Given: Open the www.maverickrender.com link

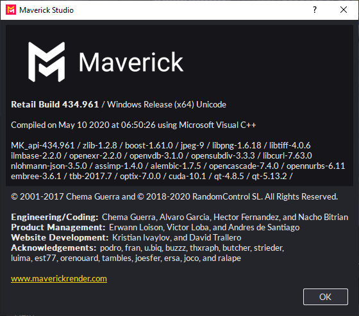Looking at the screenshot, I should (x=59, y=278).
